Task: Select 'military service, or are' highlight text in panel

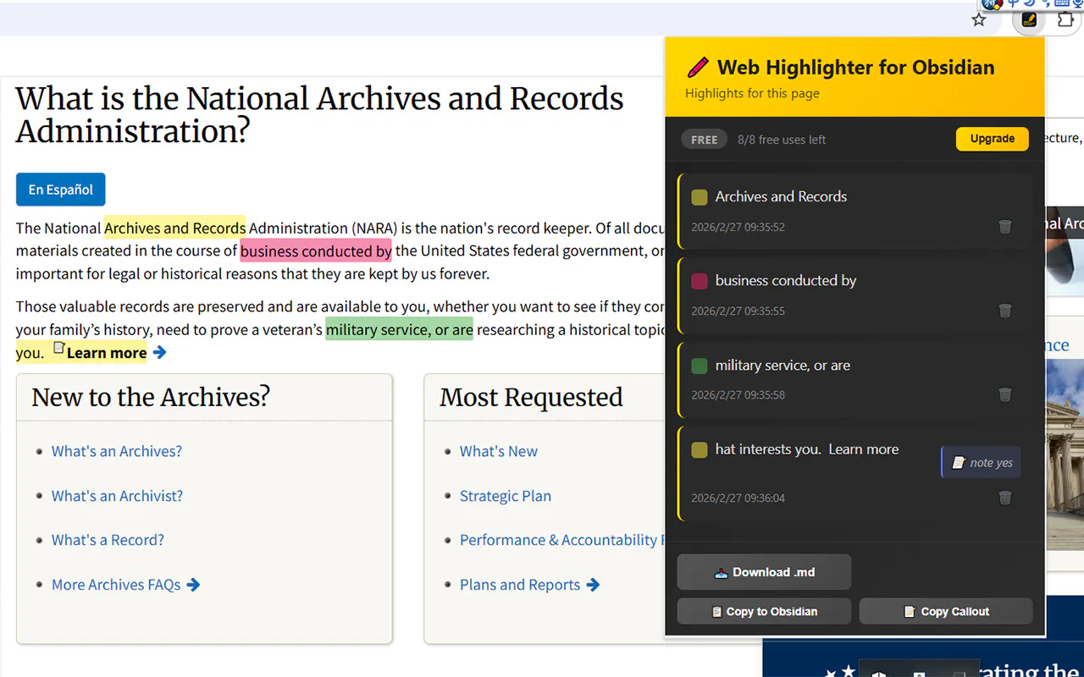Action: (783, 365)
